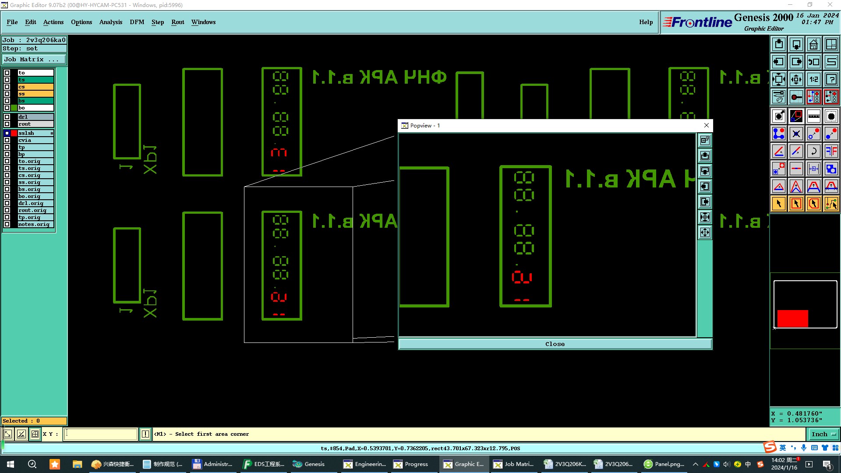
Task: Click the X Y coordinate input field
Action: click(x=101, y=434)
